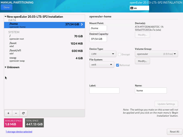Click the arrow on the /home partition row
This screenshot has width=183, height=137.
82,24
